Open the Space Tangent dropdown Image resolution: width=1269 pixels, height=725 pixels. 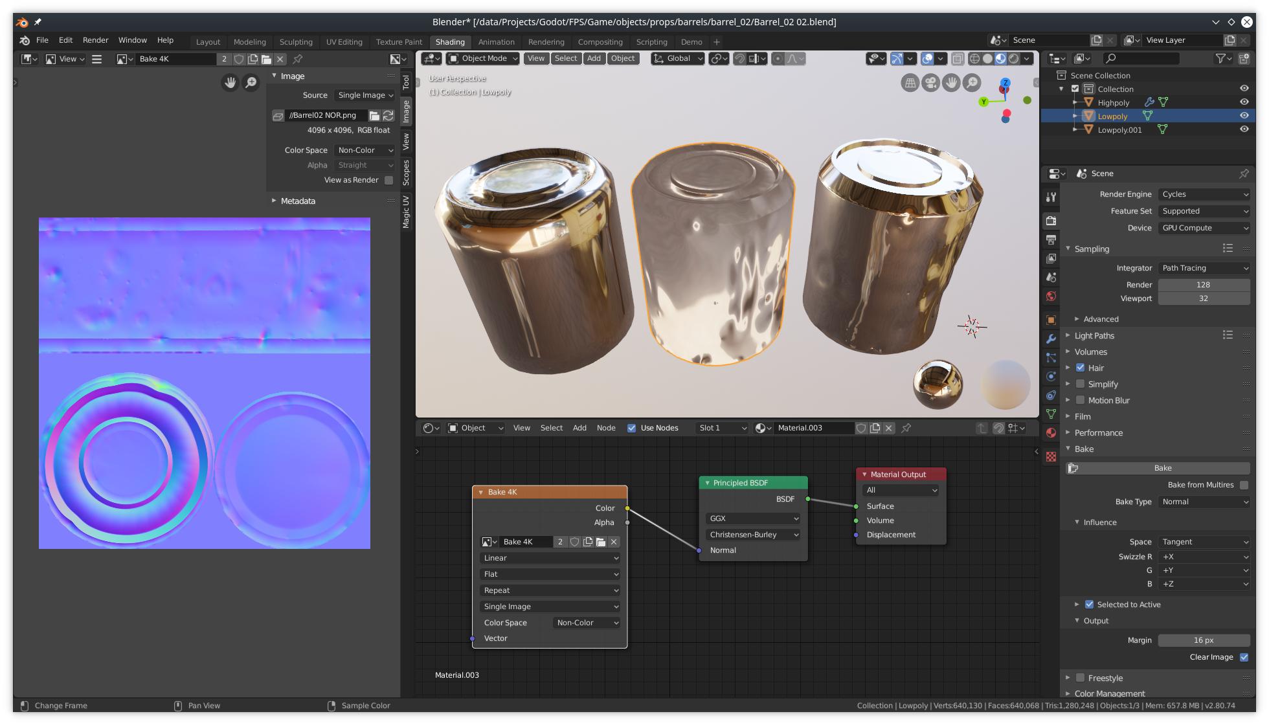[x=1204, y=542]
